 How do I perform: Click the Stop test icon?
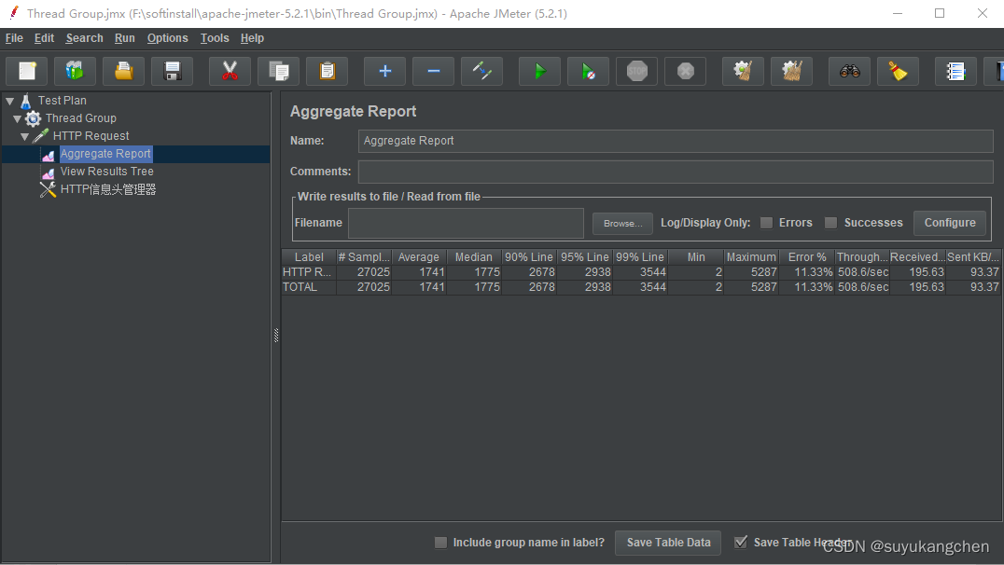coord(637,71)
